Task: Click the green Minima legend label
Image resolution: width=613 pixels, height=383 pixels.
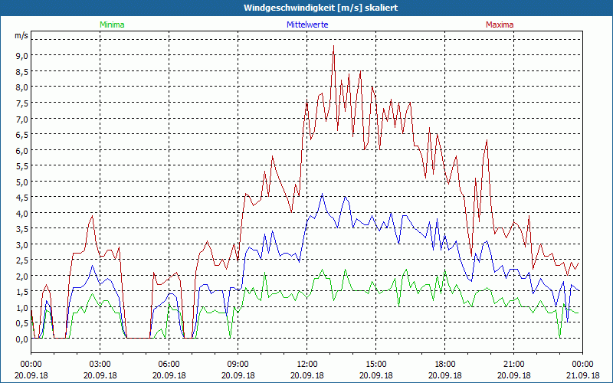Action: point(112,25)
